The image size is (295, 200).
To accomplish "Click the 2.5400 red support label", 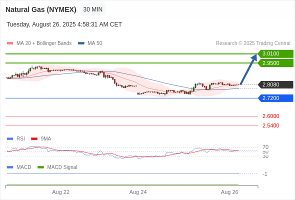I will 270,125.
